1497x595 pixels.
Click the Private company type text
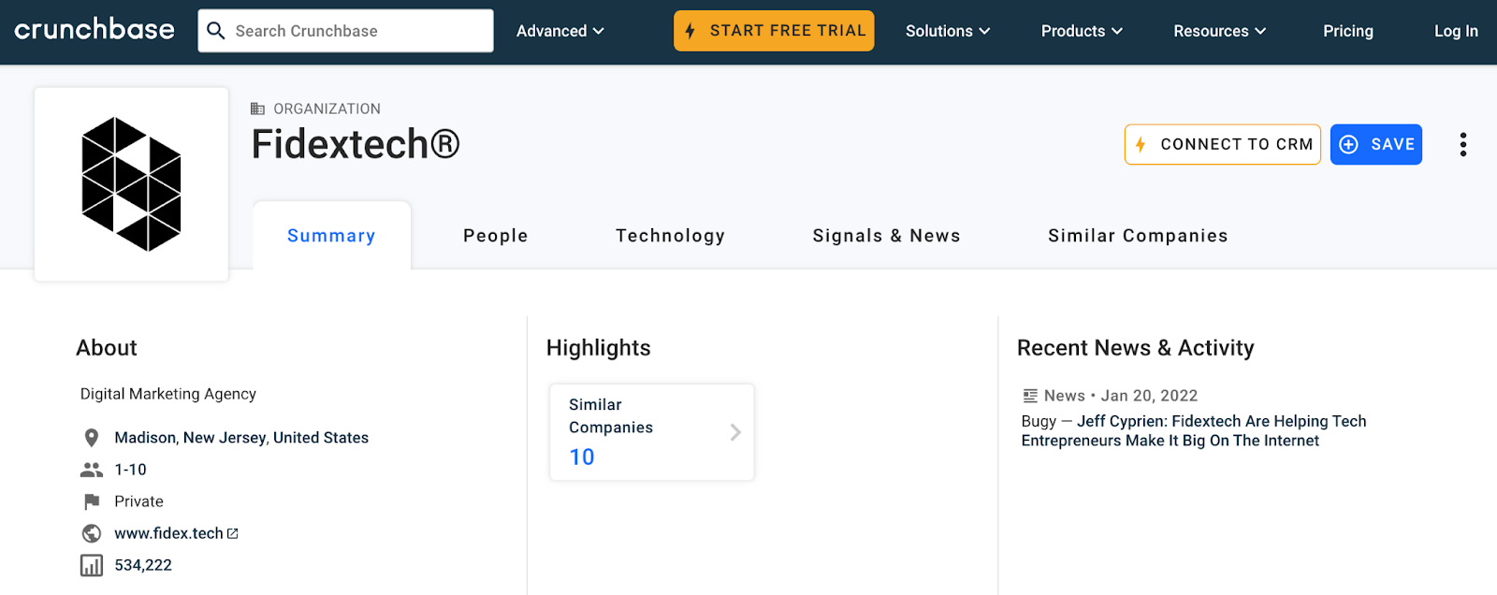[138, 501]
